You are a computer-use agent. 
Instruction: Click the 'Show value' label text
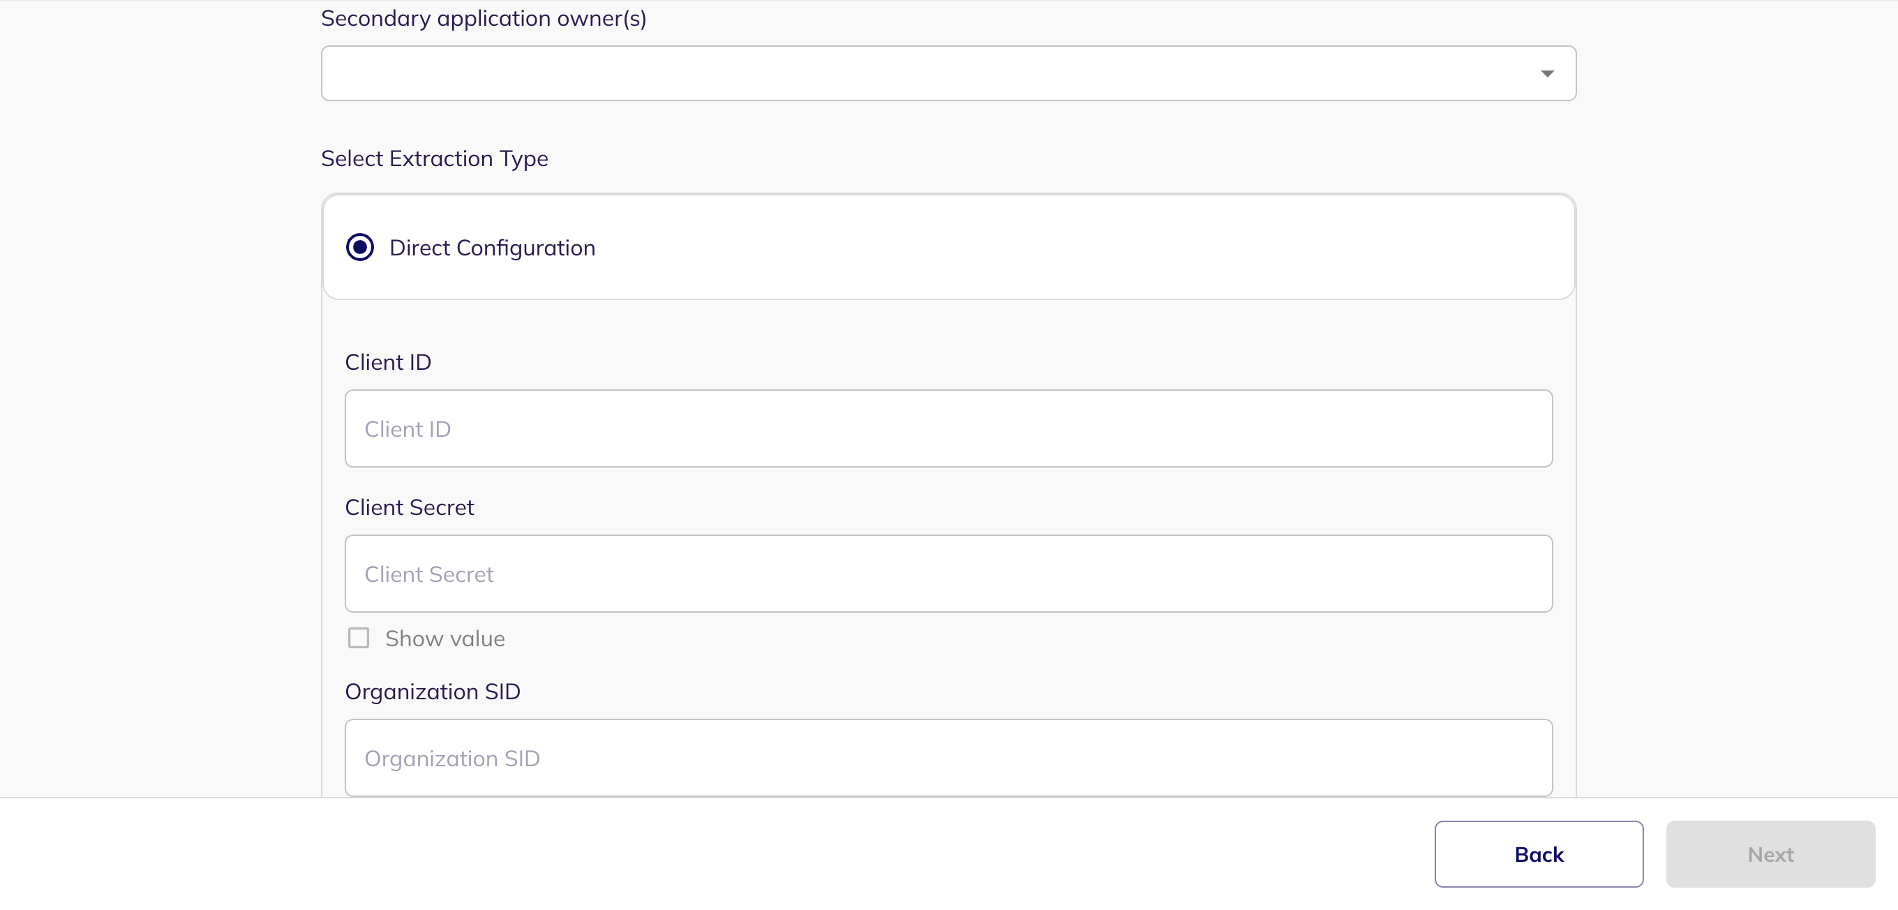[444, 638]
